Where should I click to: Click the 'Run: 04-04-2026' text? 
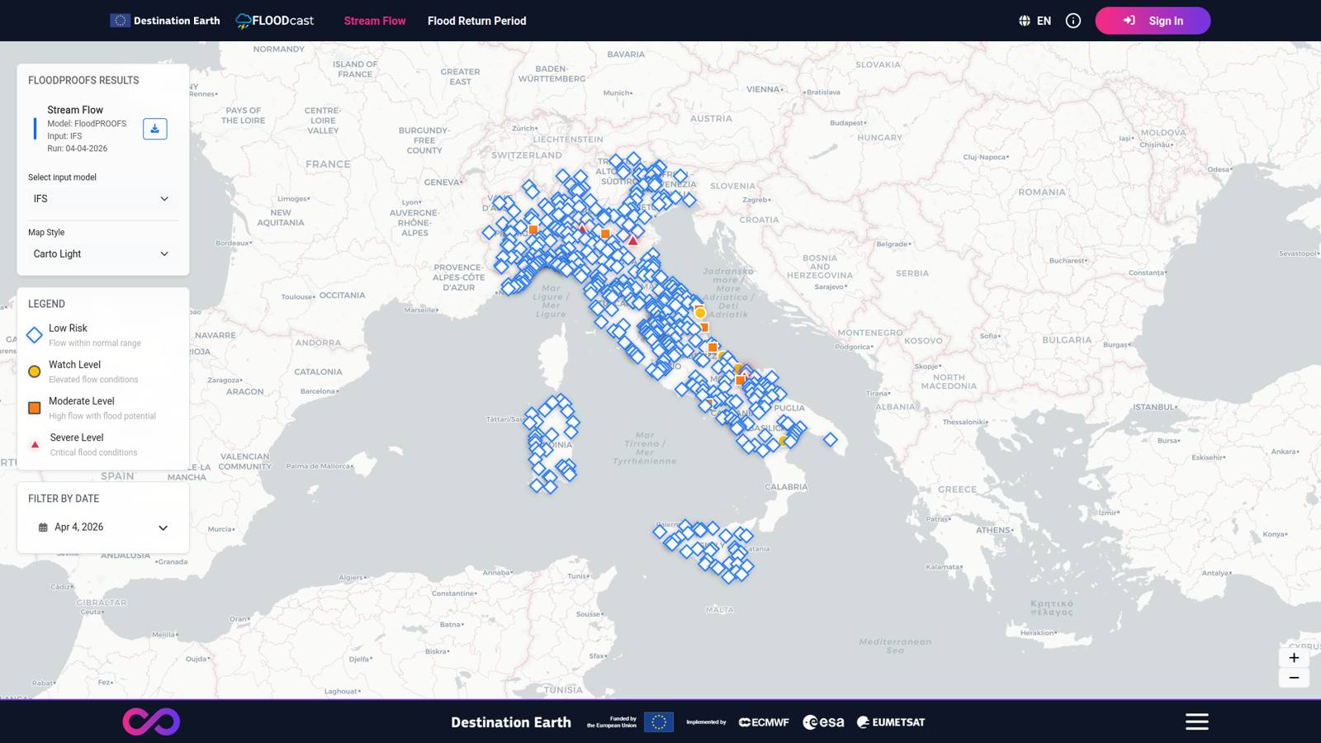tap(77, 149)
